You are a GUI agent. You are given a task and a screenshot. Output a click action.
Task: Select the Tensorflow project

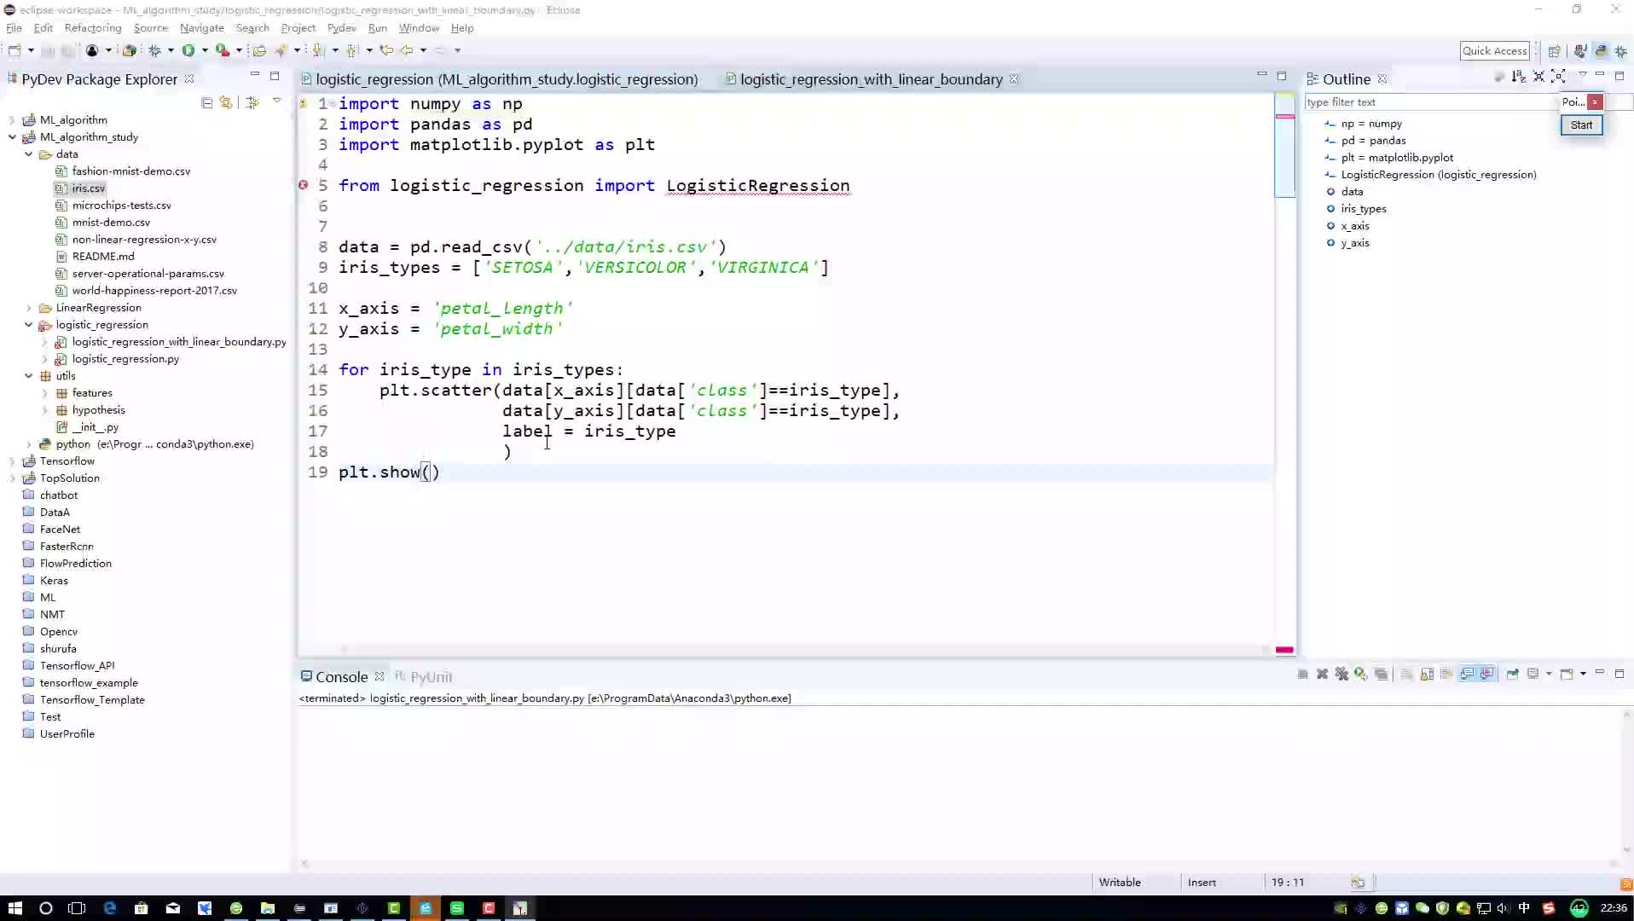point(67,460)
